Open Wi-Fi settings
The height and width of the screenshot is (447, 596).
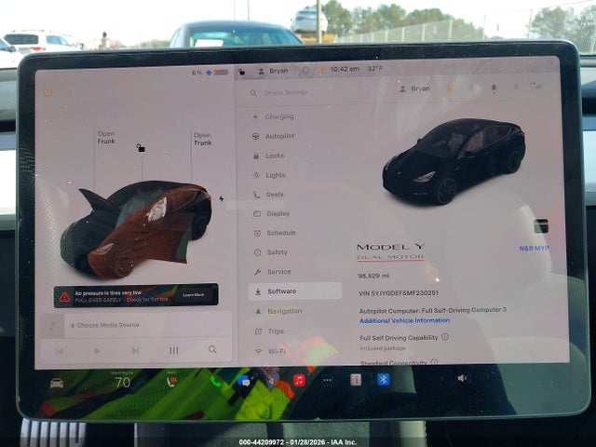270,351
